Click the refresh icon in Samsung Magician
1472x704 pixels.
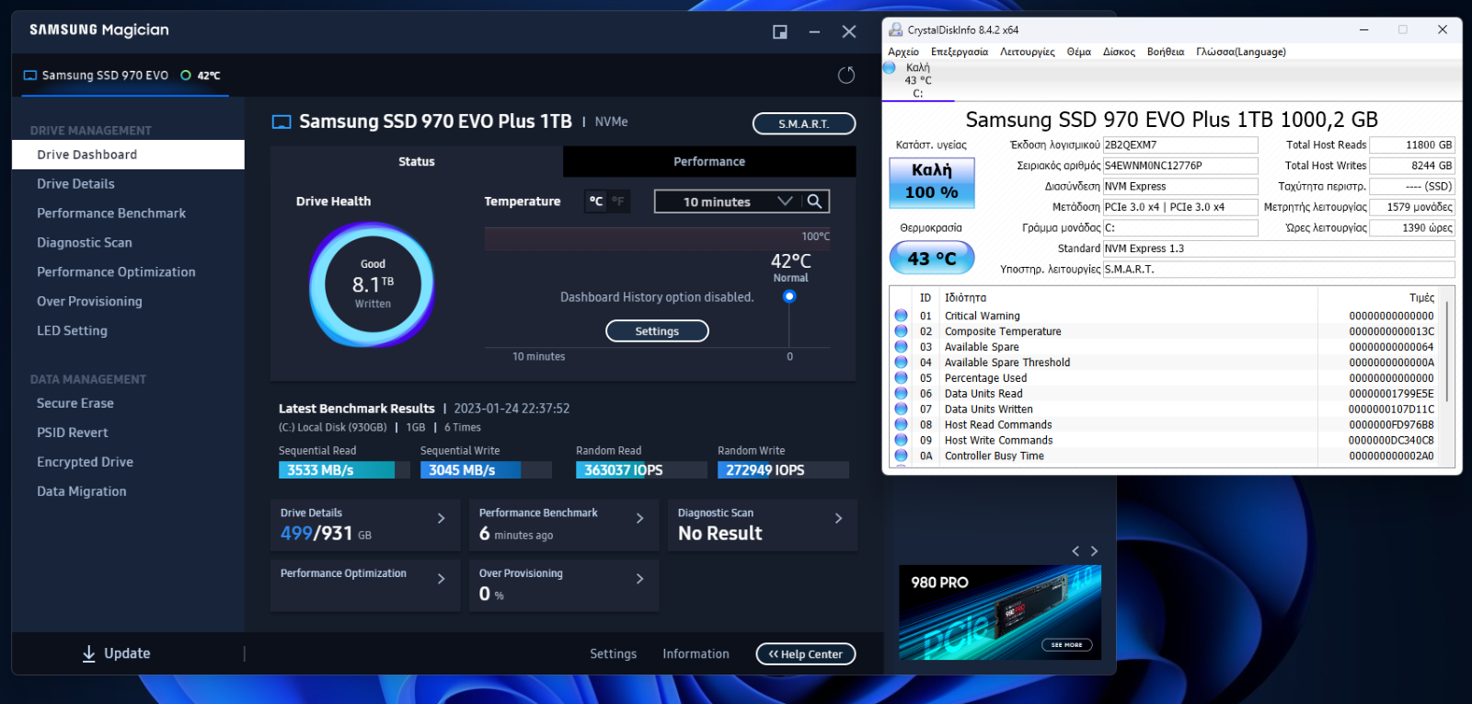[846, 75]
